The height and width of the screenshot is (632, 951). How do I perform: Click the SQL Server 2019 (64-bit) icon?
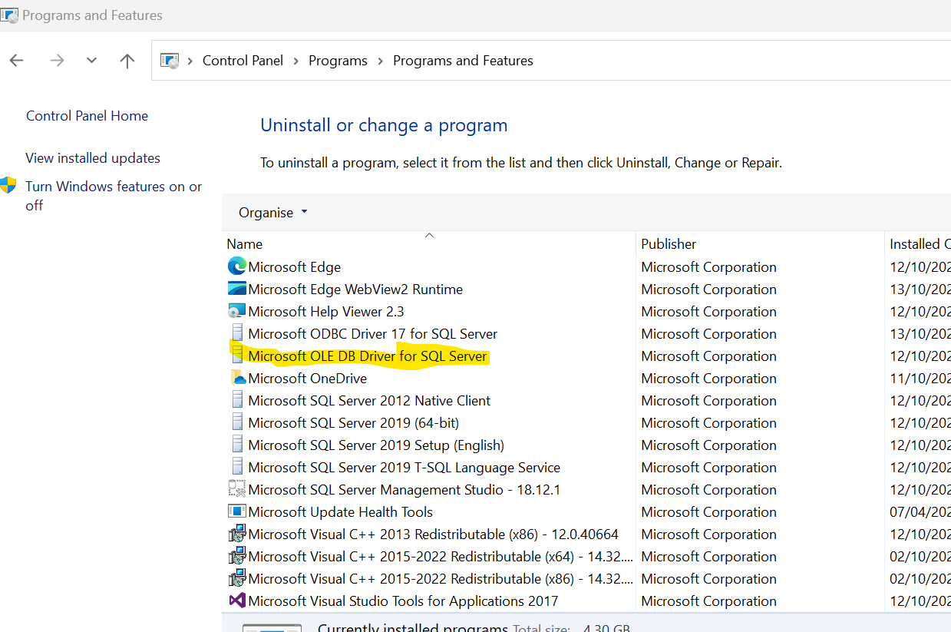237,422
